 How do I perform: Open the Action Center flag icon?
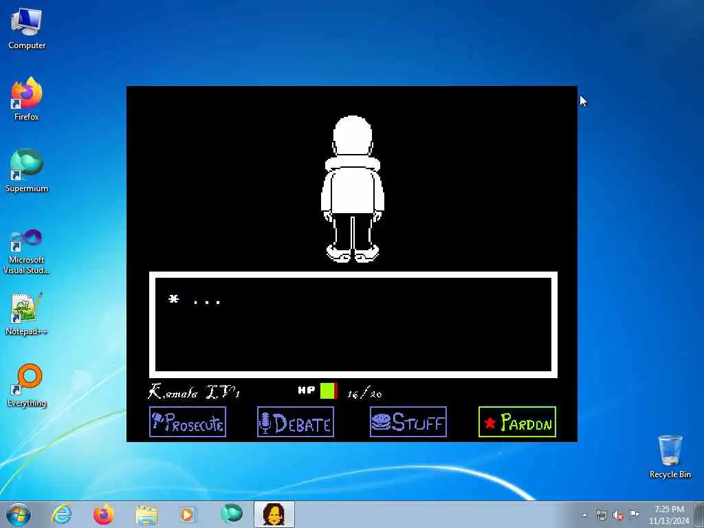coord(634,514)
